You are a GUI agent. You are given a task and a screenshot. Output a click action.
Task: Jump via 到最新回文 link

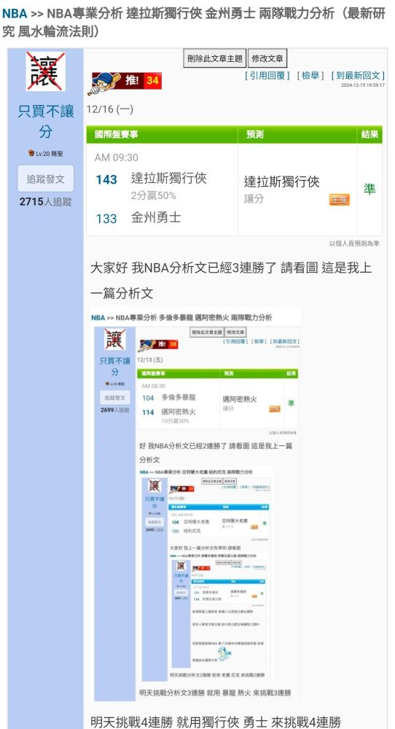pyautogui.click(x=359, y=75)
